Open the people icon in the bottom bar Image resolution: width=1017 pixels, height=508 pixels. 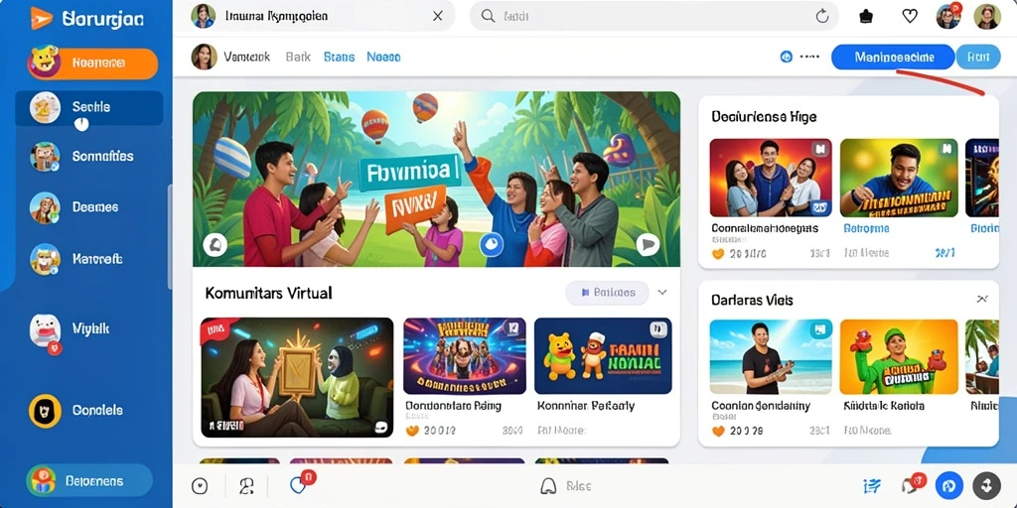[x=246, y=486]
